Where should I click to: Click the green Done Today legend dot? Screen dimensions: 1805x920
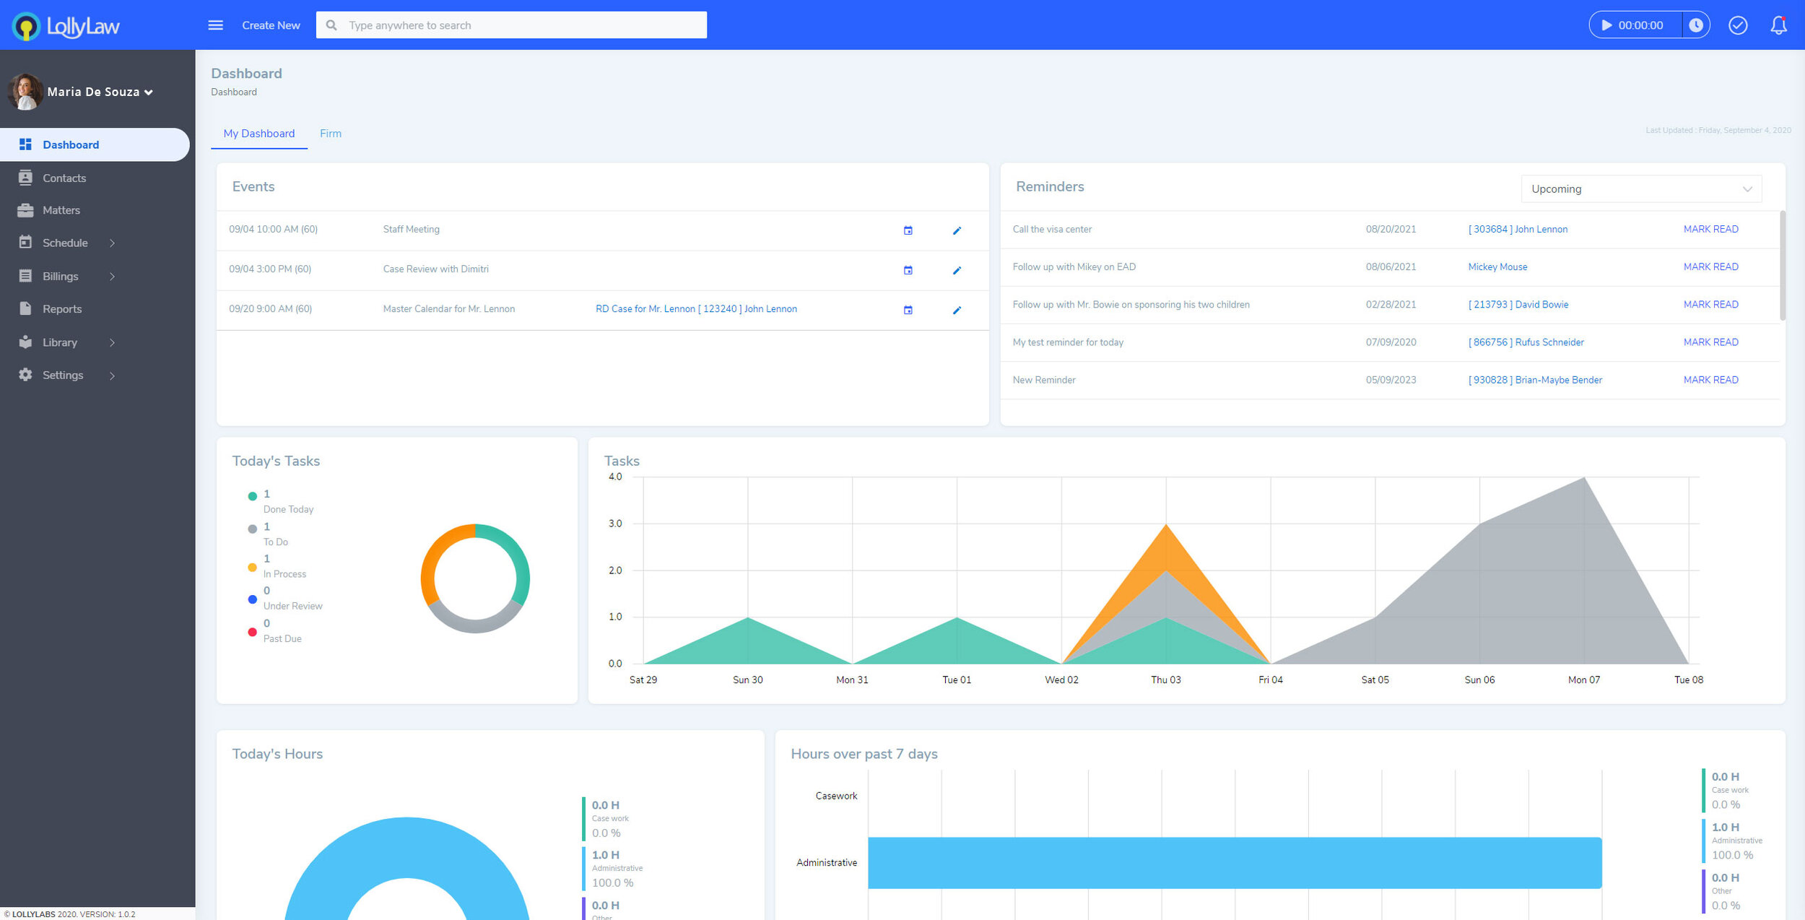click(x=252, y=496)
